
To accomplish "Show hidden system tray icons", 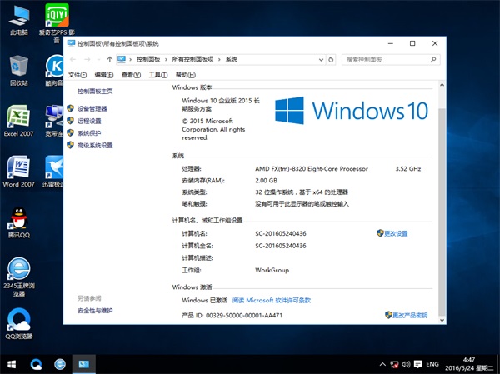I will 382,364.
